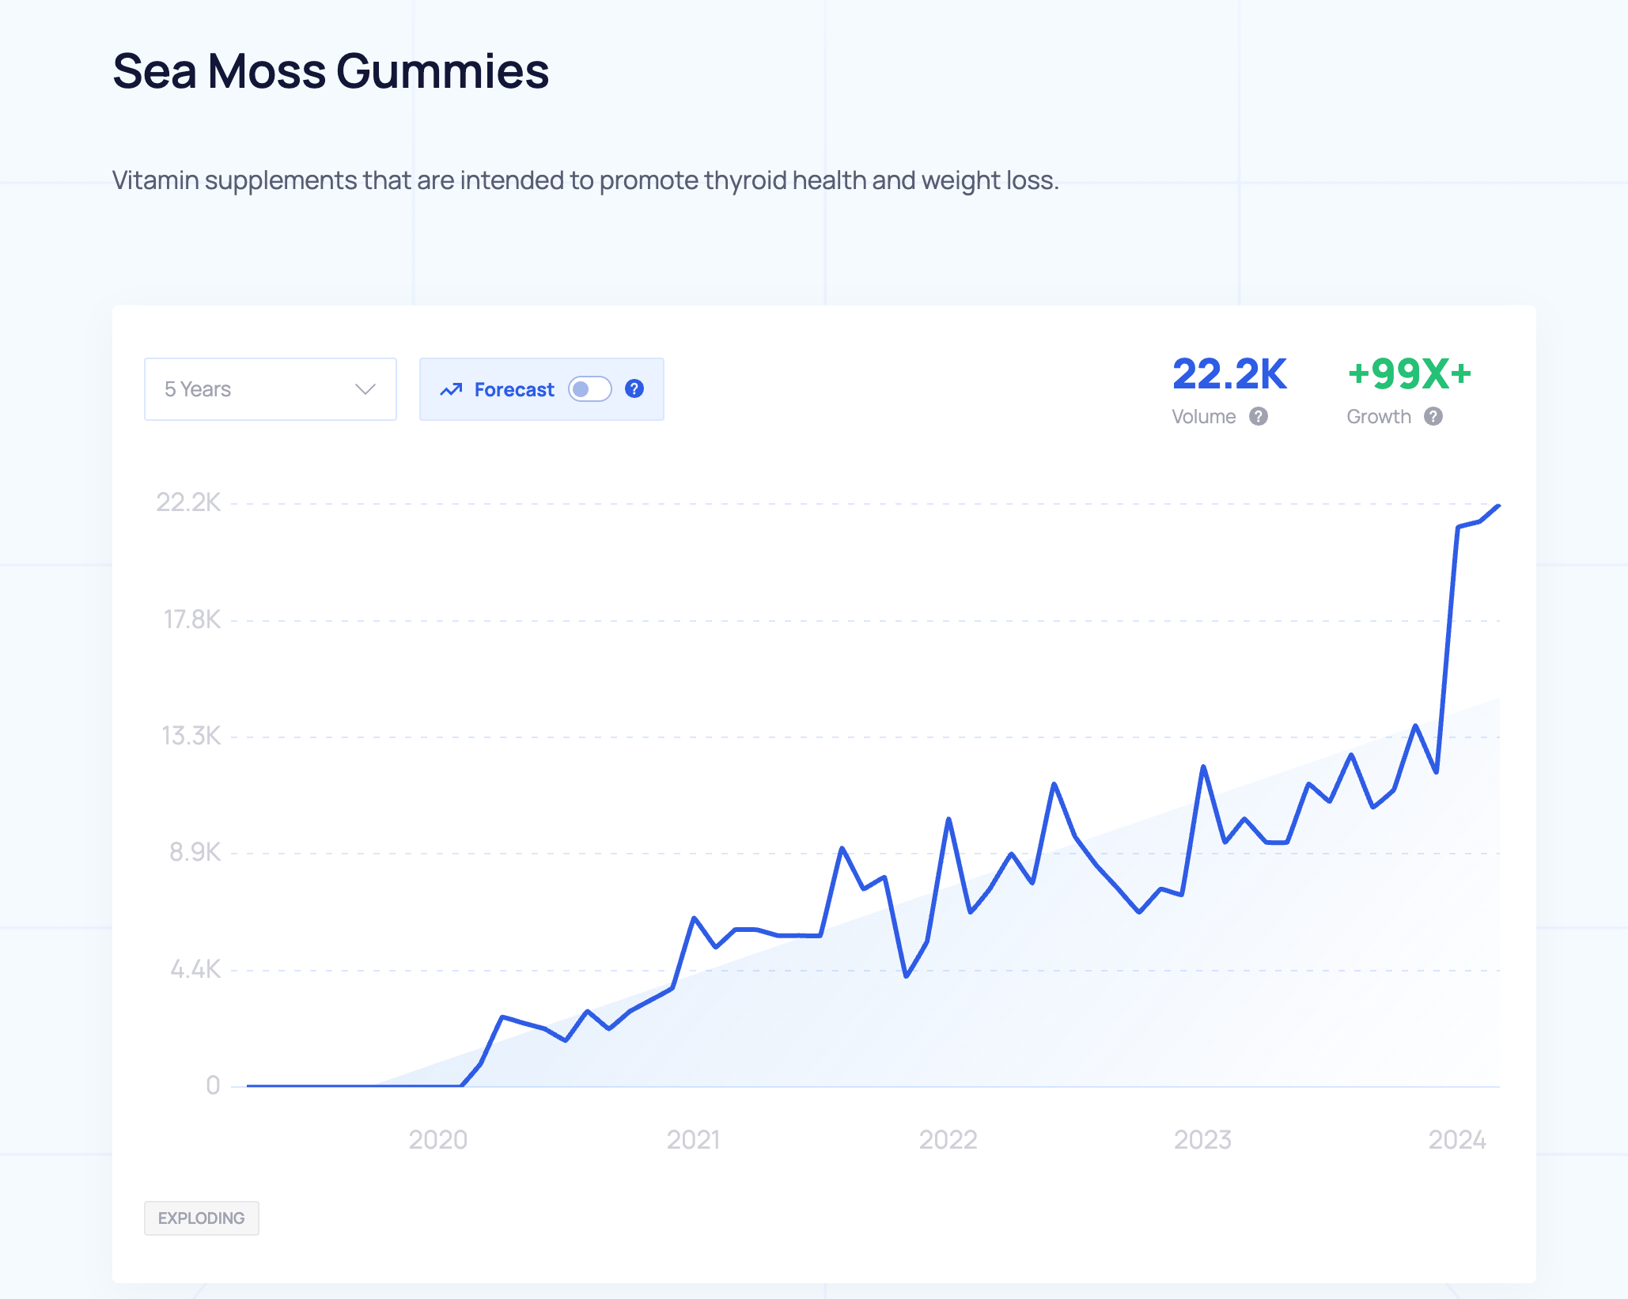
Task: Click the 13.3K y-axis label
Action: [x=191, y=736]
